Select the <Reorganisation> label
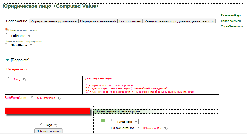247x134 pixels. (x=18, y=69)
